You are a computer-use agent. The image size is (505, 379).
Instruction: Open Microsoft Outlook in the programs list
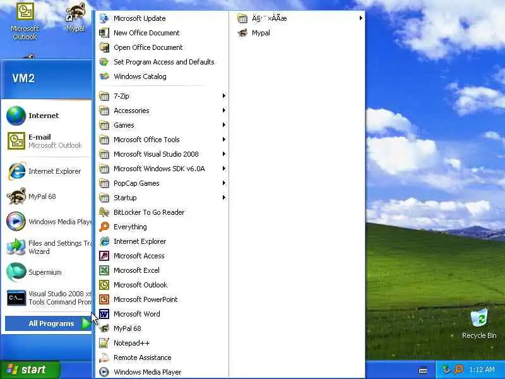coord(162,285)
